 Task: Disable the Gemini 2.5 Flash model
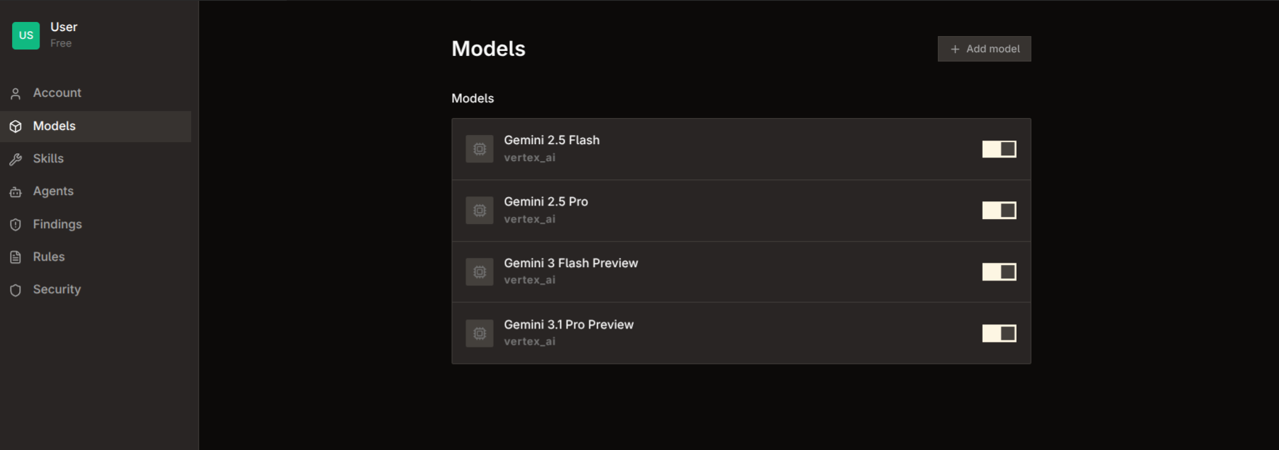(x=999, y=148)
